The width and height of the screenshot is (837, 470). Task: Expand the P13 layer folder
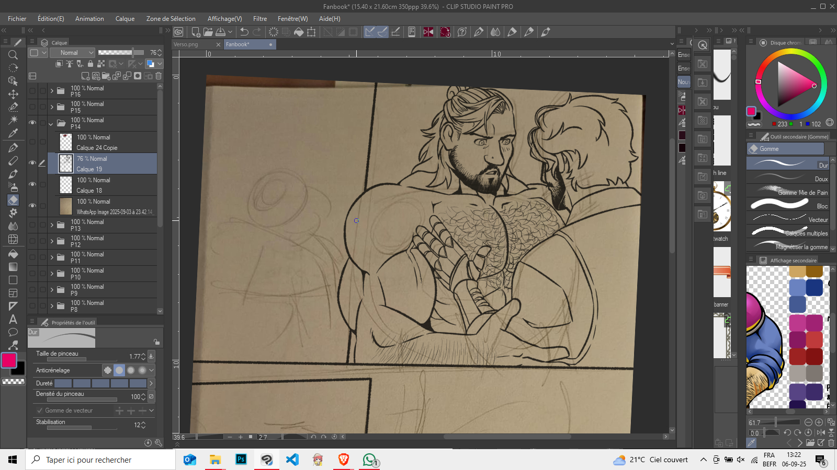52,225
